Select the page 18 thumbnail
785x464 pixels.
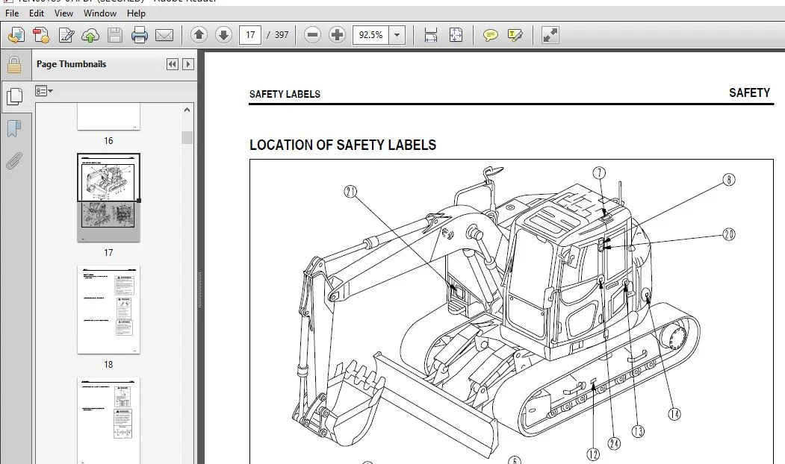[108, 310]
